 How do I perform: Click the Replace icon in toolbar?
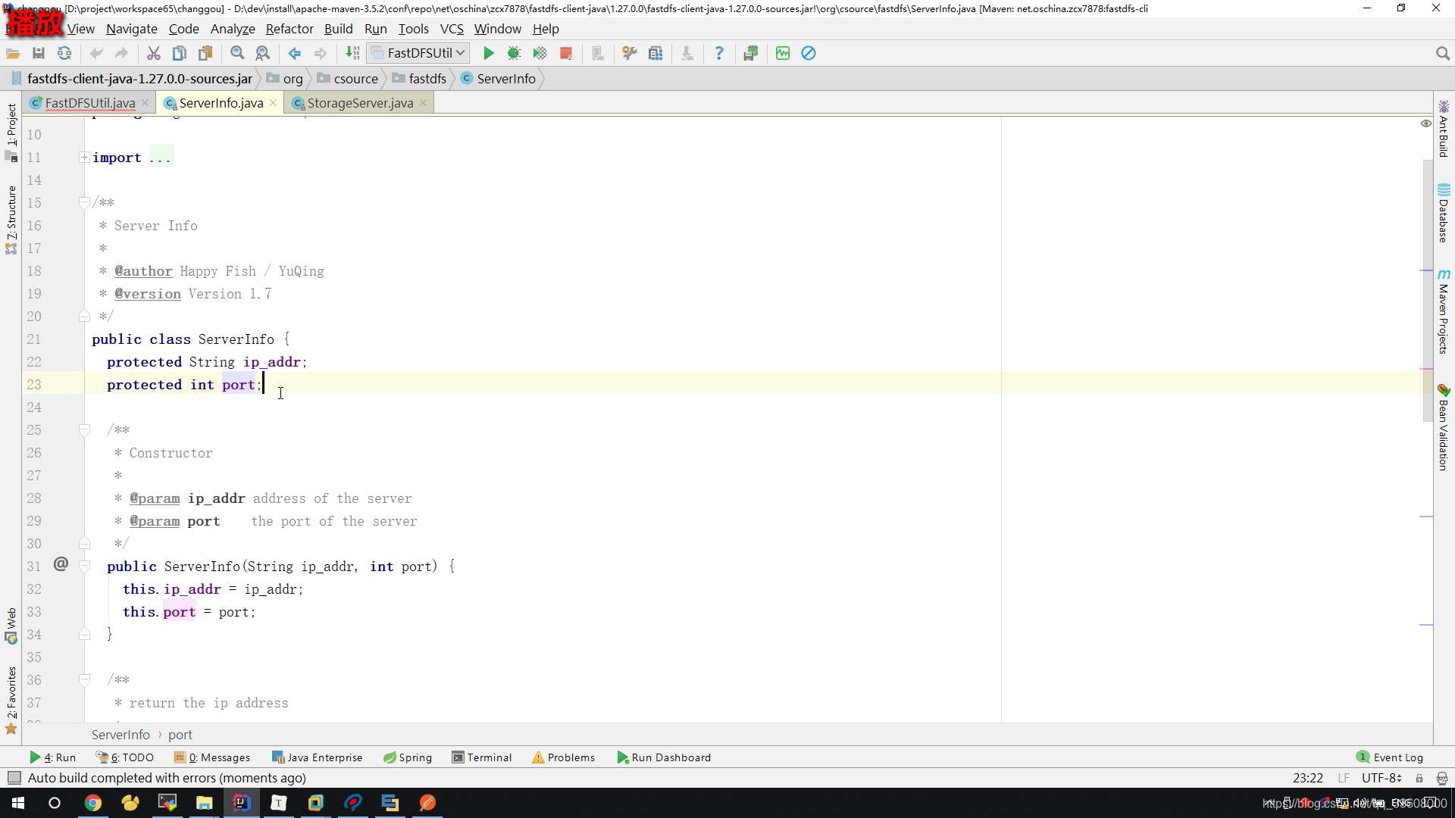[x=263, y=53]
